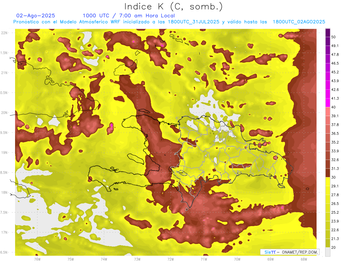Select the date label '02-Ago-2025'
This screenshot has height=263, width=341.
(x=36, y=16)
